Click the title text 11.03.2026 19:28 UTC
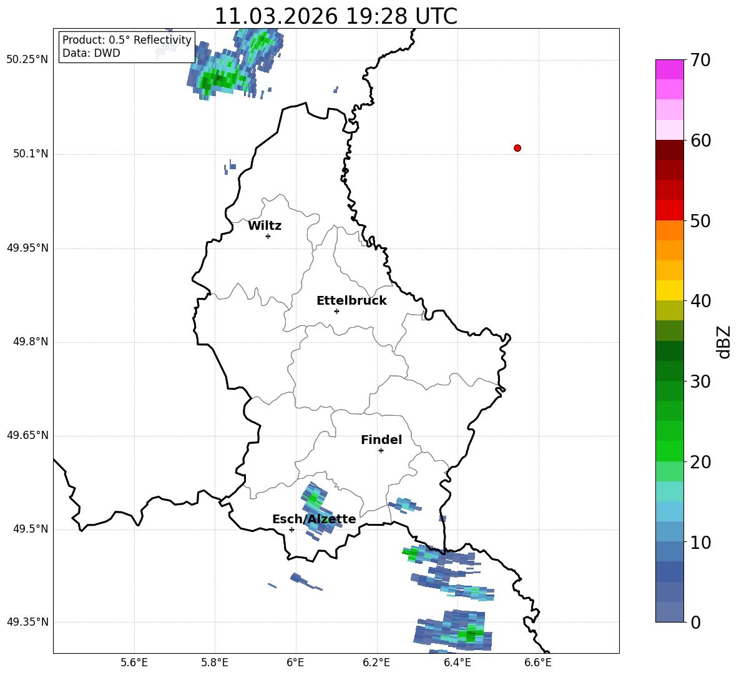Image resolution: width=739 pixels, height=675 pixels. (x=336, y=16)
